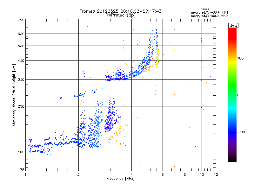Click the y-axis tick label "200"
The width and height of the screenshot is (254, 190).
21,106
